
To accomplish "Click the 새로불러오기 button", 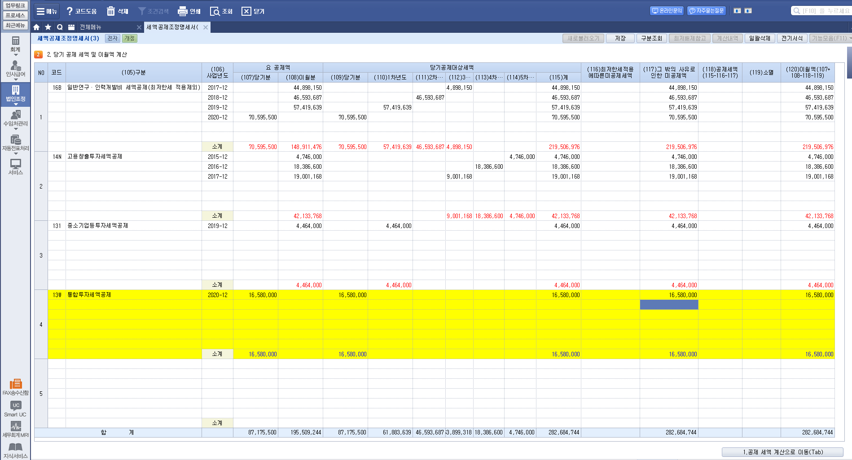I will click(x=583, y=39).
